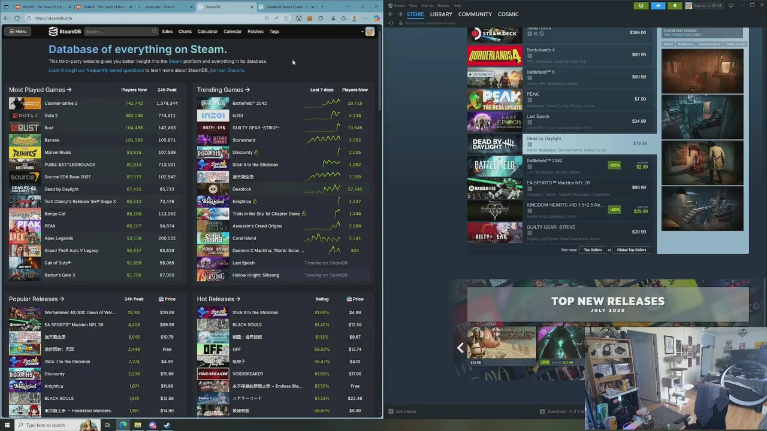
Task: Open Hot Releases list
Action: 219,299
